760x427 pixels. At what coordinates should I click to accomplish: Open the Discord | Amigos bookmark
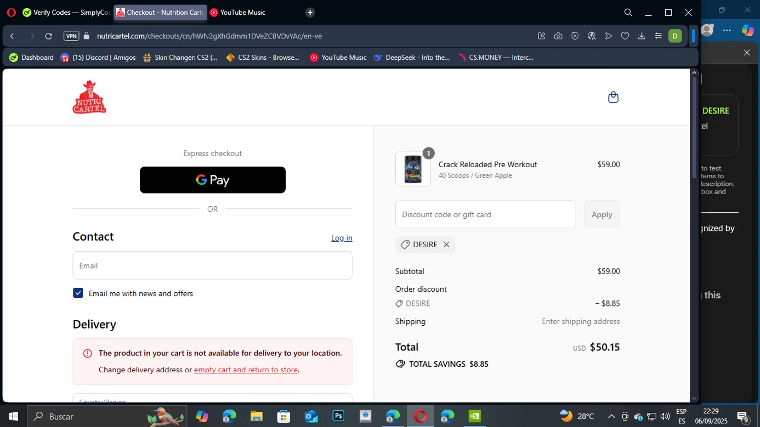[98, 57]
